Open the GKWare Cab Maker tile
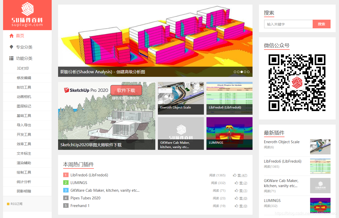 coord(181,134)
